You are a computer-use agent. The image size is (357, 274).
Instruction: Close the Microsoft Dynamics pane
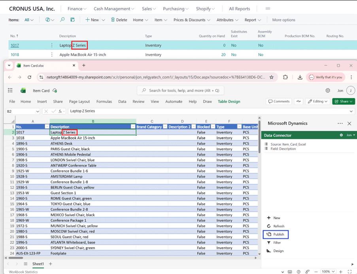click(x=349, y=124)
